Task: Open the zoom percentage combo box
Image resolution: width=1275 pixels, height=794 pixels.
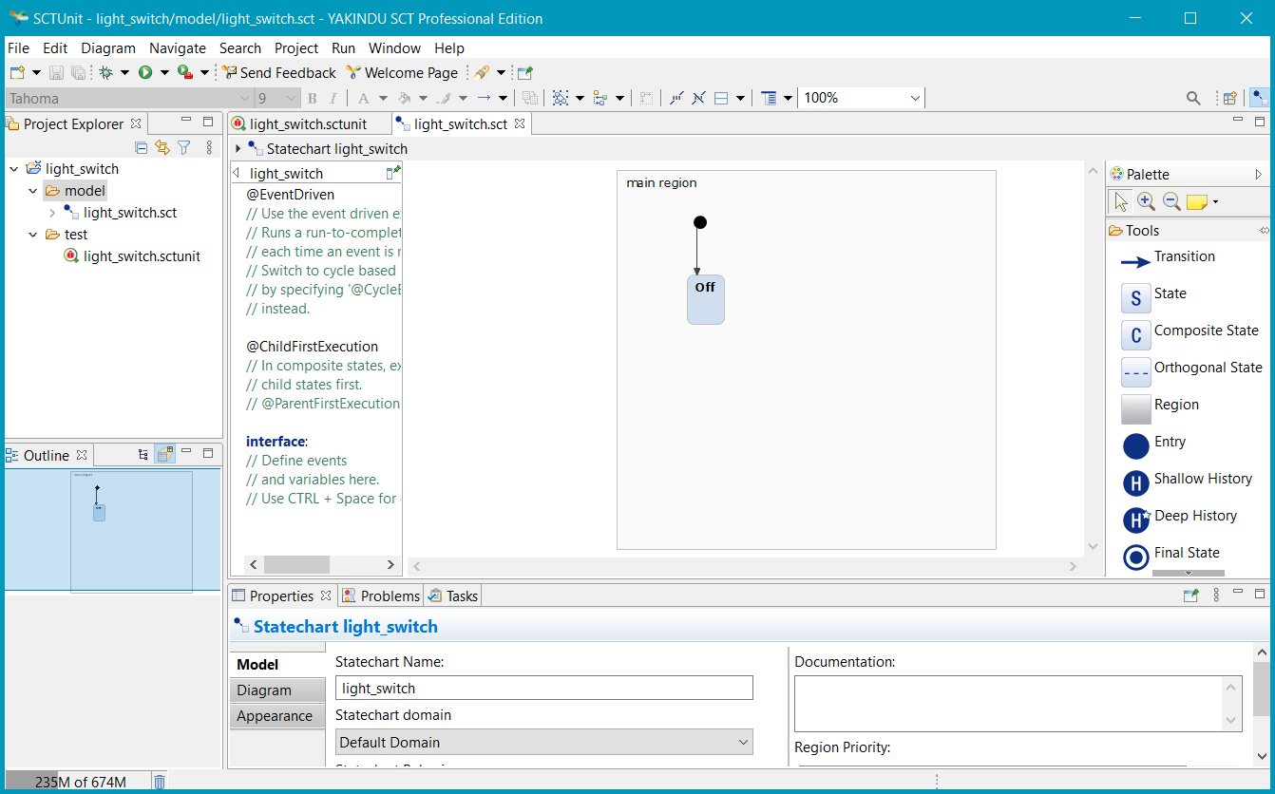Action: [915, 98]
